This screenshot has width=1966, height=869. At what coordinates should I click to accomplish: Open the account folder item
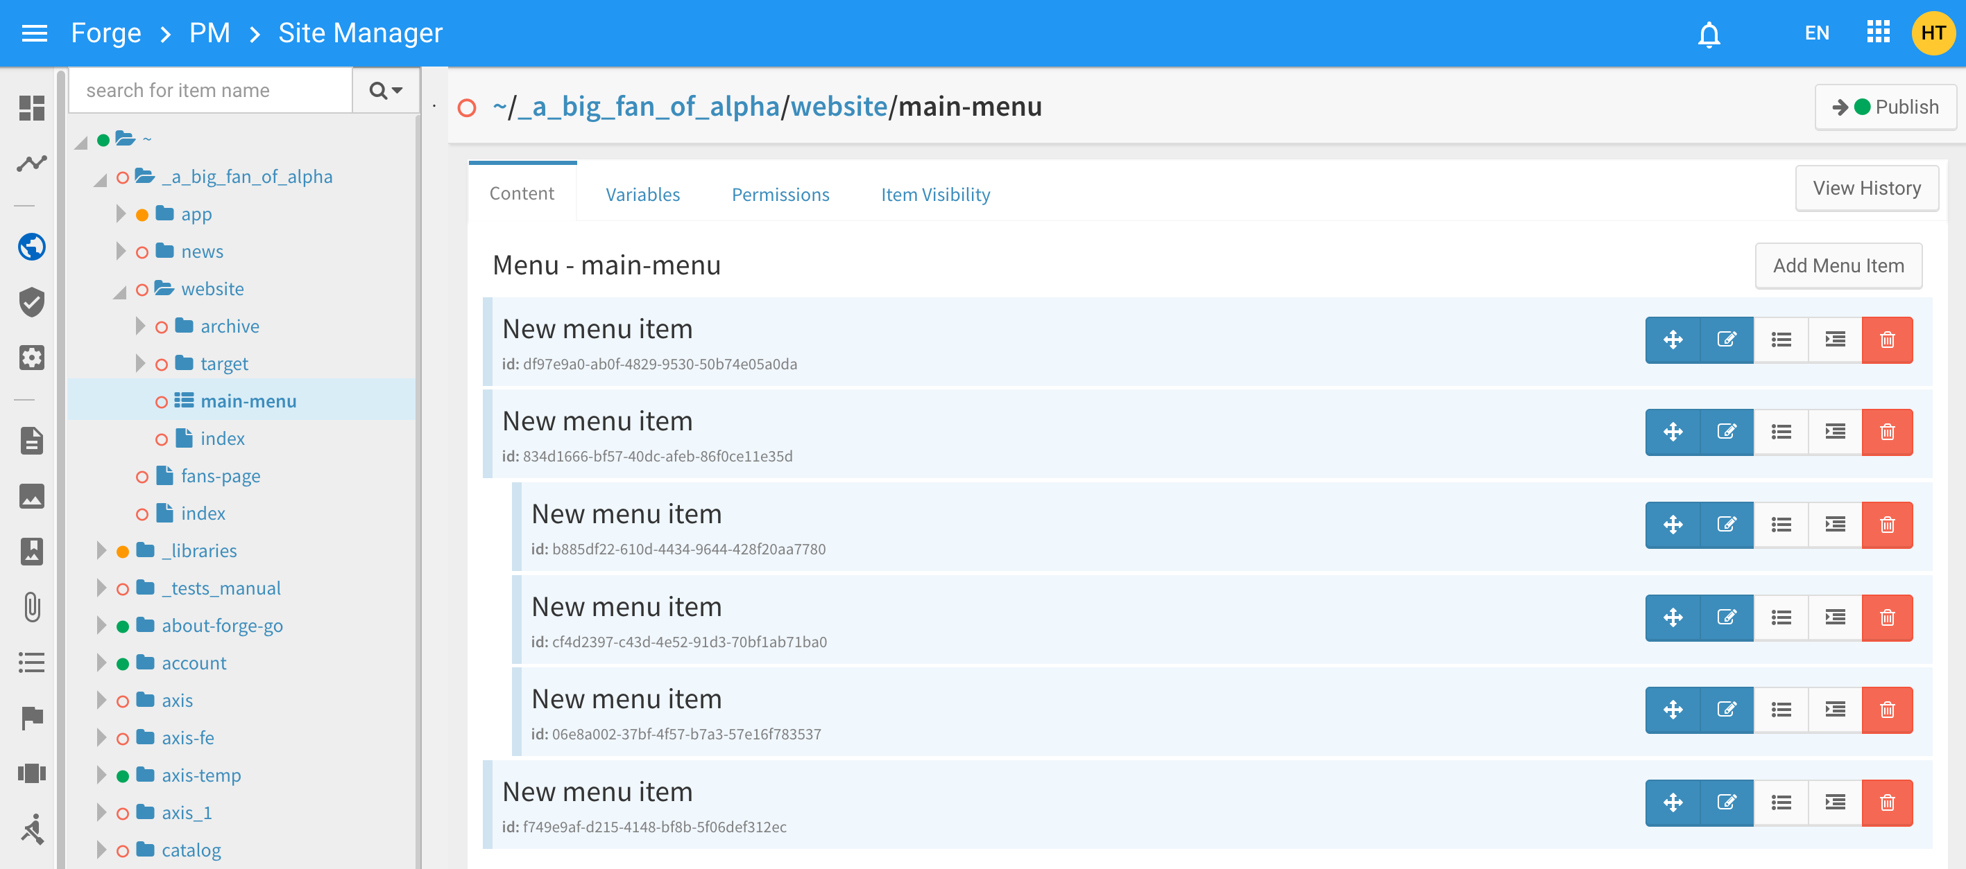click(194, 662)
